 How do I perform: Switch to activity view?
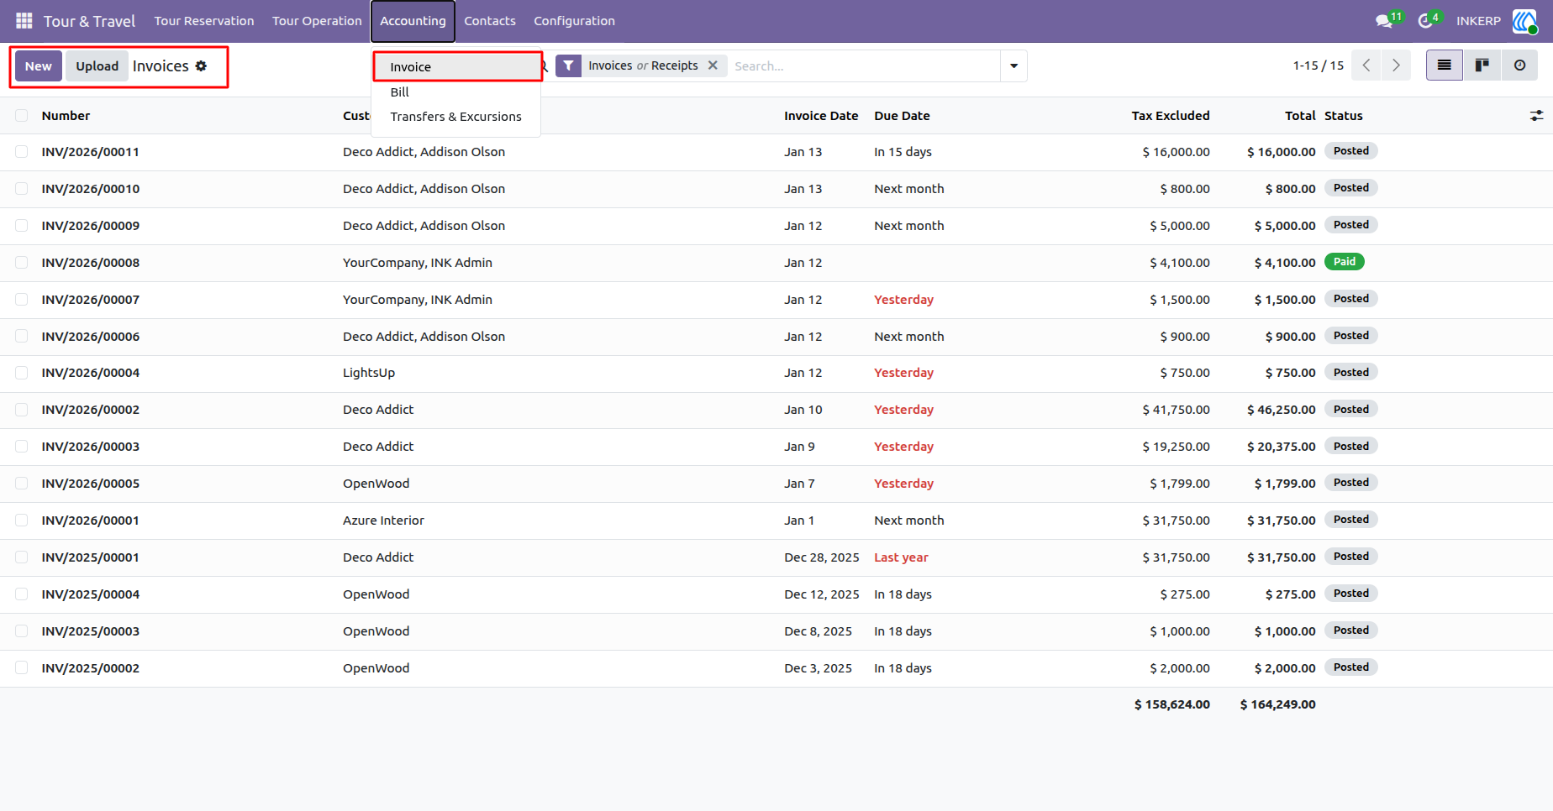(x=1519, y=65)
